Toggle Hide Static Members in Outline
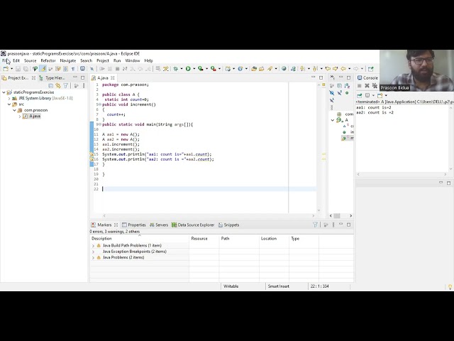This screenshot has width=454, height=341. pos(339,93)
